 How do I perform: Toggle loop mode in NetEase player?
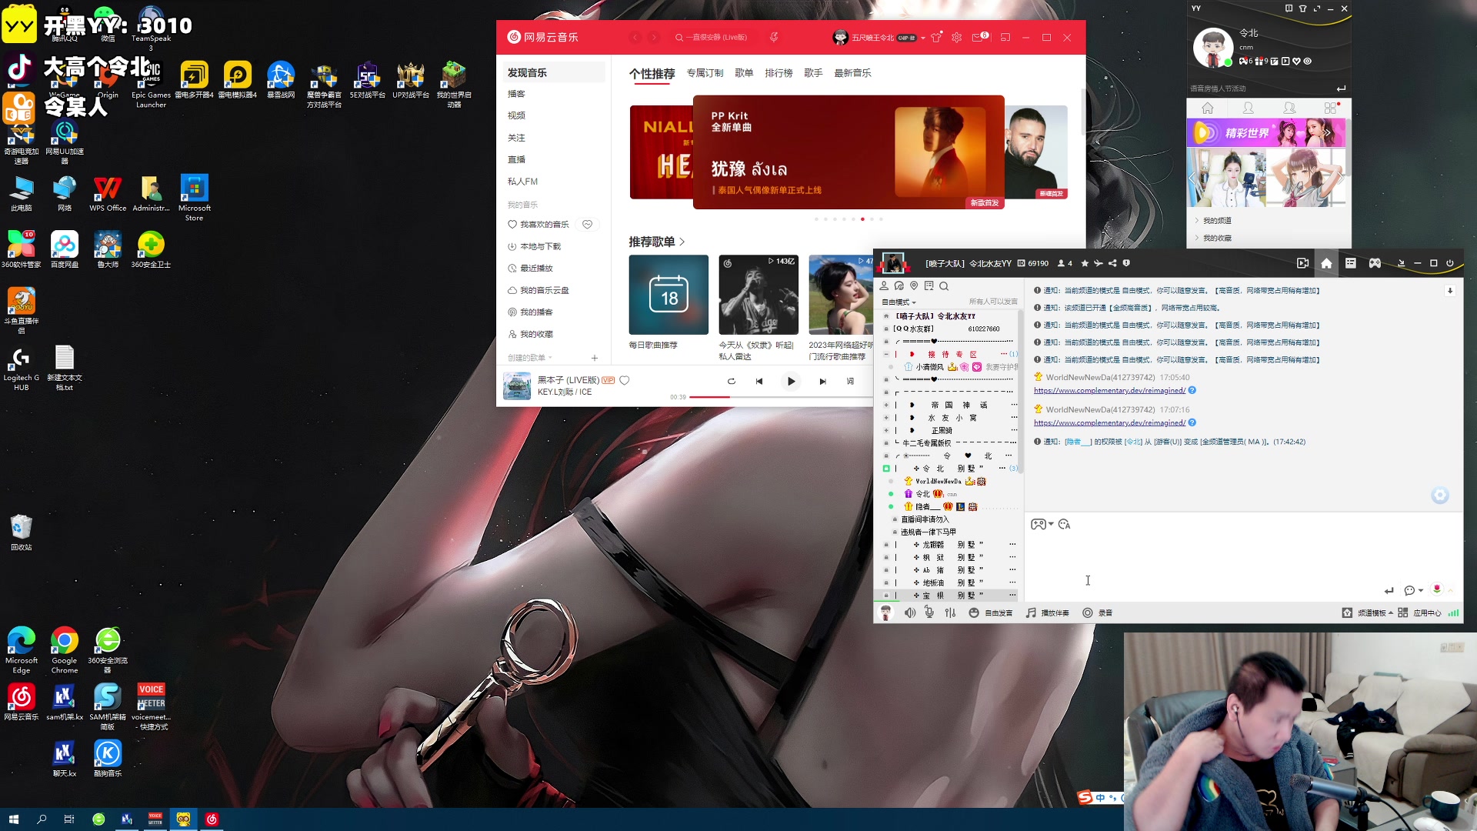tap(732, 381)
